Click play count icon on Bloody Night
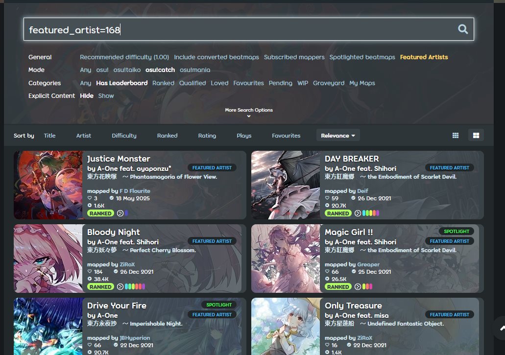Viewport: 505px width, 355px height. click(90, 279)
